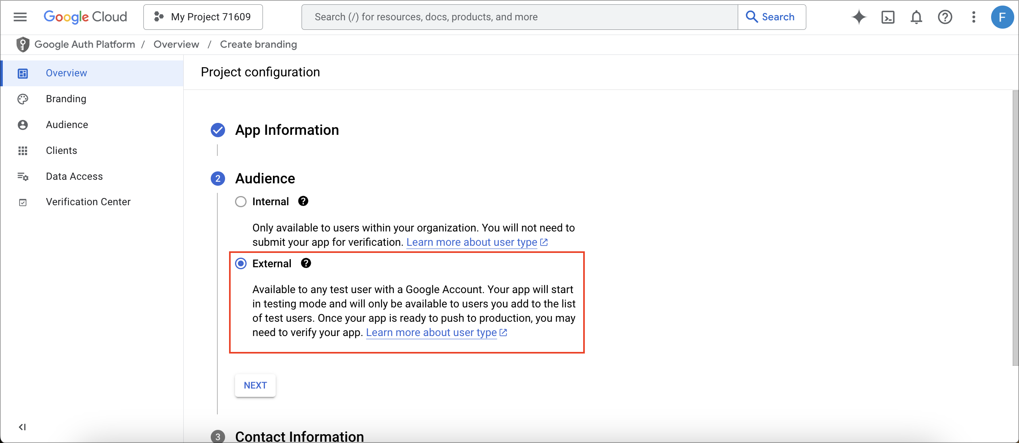Open Clients in the sidebar

point(92,150)
